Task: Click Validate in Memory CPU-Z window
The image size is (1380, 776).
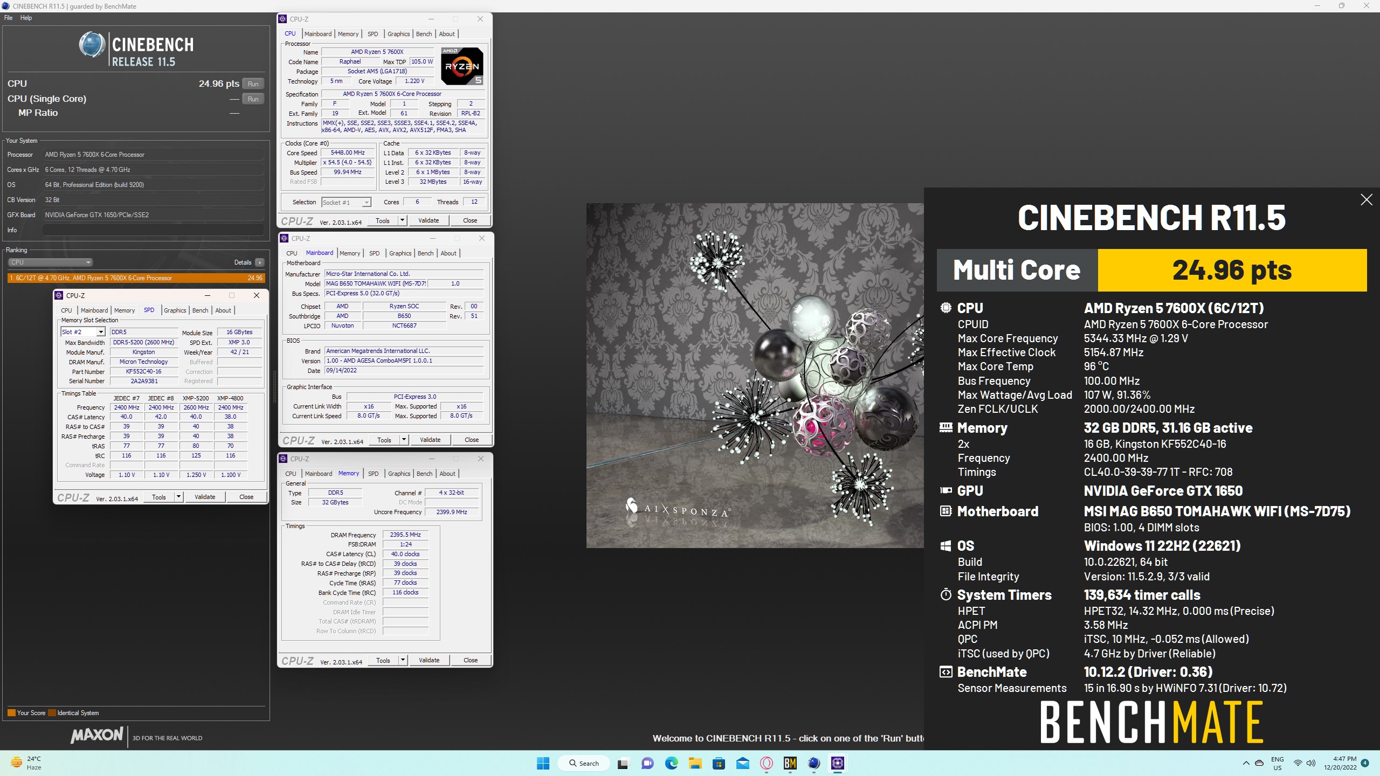Action: pyautogui.click(x=429, y=660)
